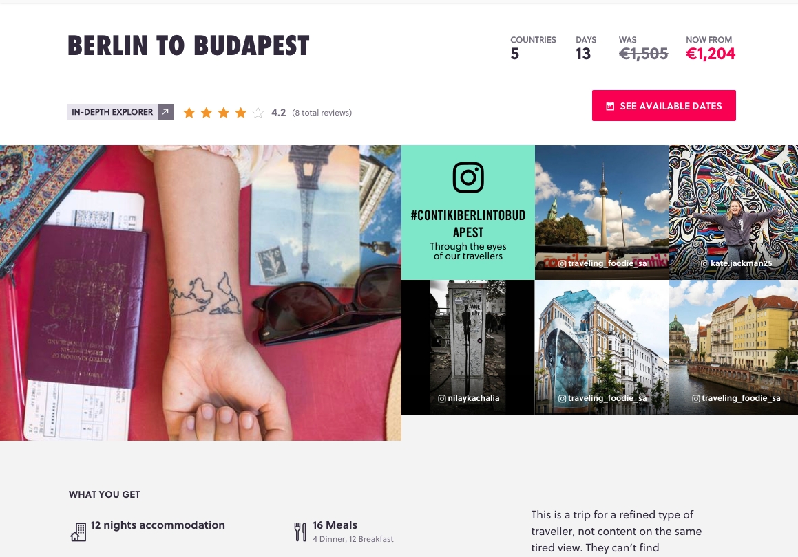Viewport: 798px width, 557px height.
Task: Open the ship mural building photo
Action: coord(602,347)
